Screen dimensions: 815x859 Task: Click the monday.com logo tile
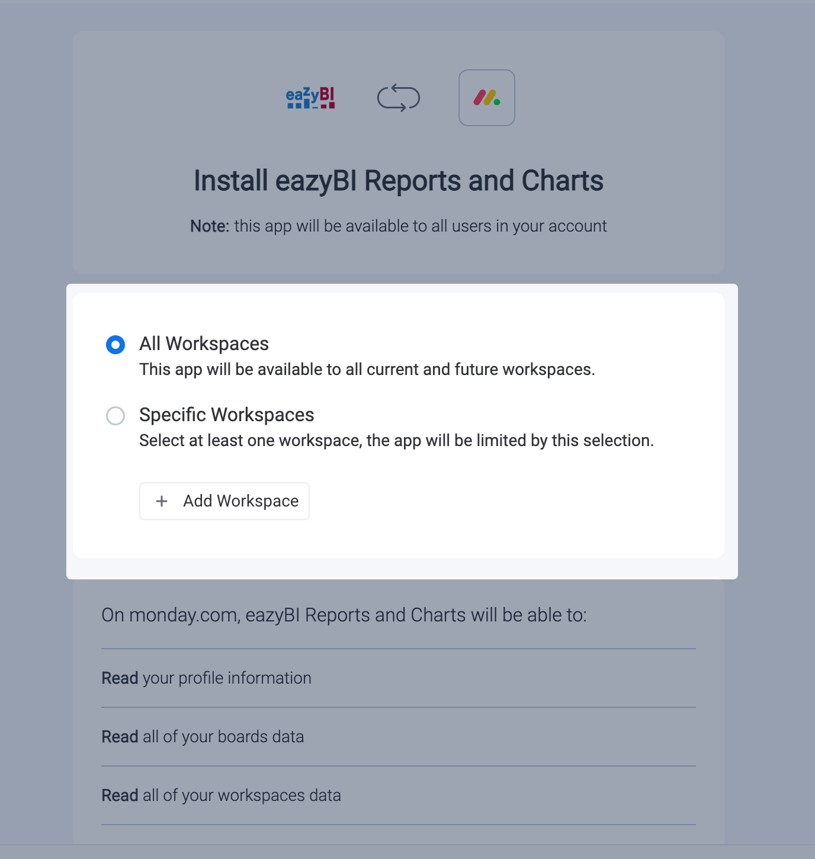[x=487, y=98]
